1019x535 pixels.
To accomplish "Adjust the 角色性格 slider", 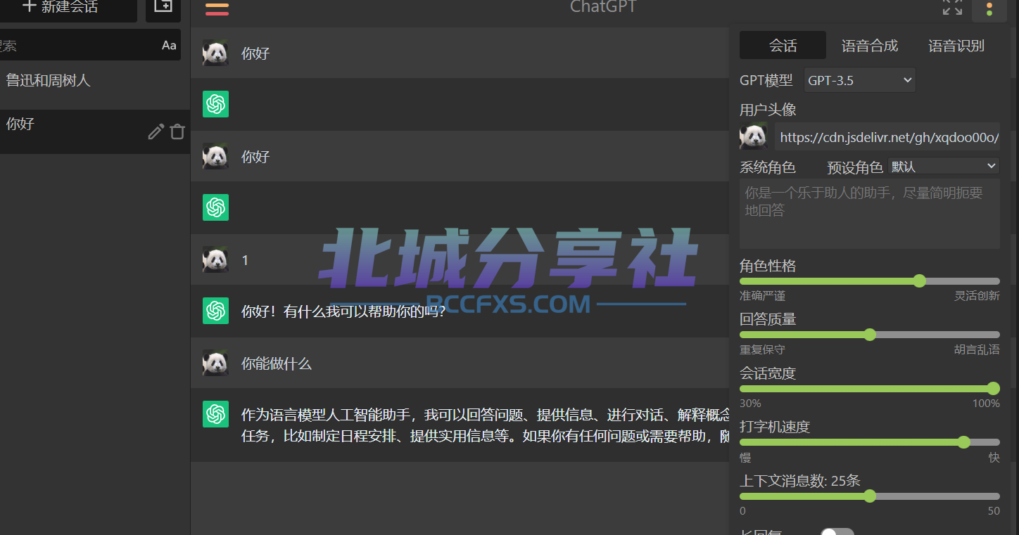I will click(870, 281).
